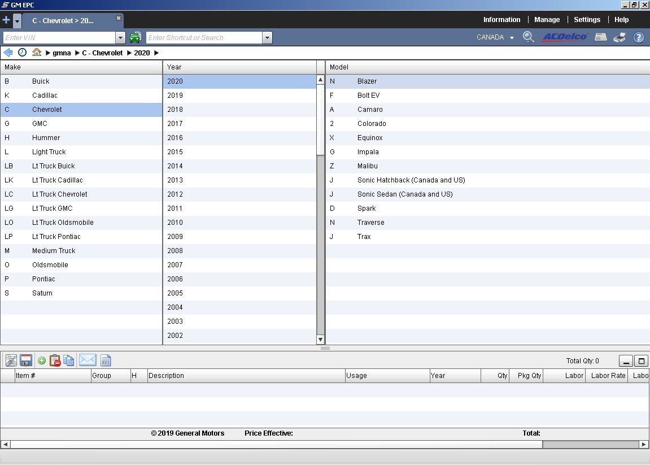Click the copy documents icon

[69, 360]
